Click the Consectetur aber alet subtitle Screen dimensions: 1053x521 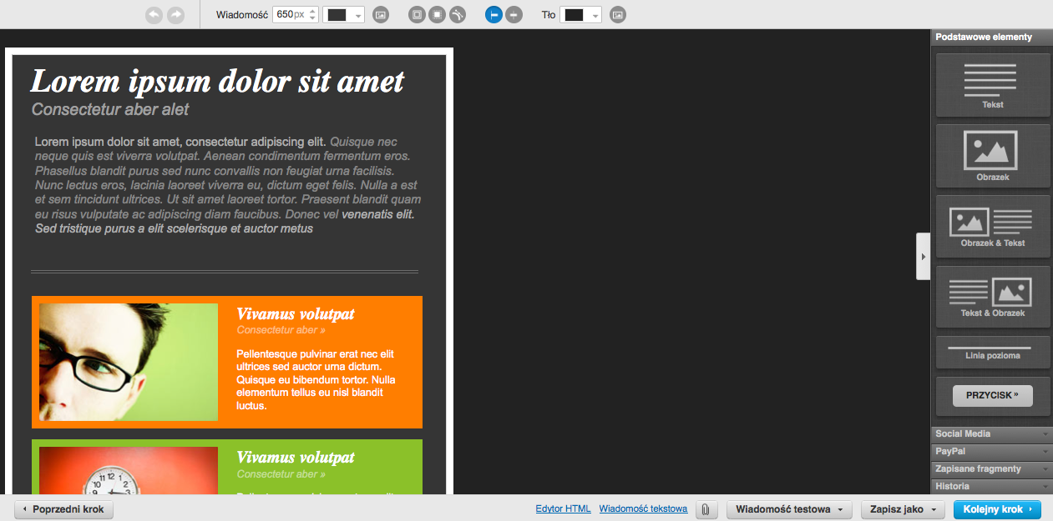click(110, 109)
